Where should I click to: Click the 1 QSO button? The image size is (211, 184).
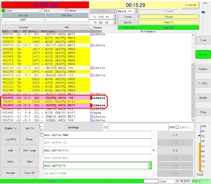[203, 83]
